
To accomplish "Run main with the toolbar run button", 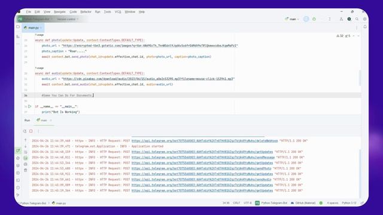I will point(306,19).
